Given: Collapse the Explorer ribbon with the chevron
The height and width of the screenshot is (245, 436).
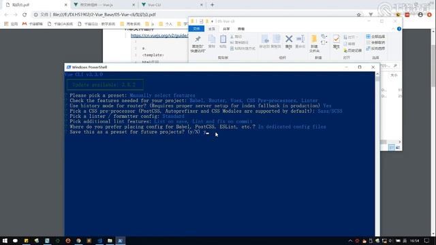Looking at the screenshot, I should tap(393, 29).
